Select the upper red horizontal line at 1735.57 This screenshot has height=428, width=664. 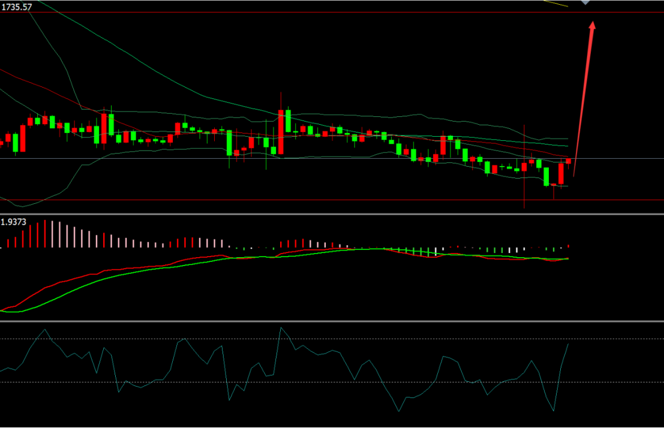(x=332, y=12)
